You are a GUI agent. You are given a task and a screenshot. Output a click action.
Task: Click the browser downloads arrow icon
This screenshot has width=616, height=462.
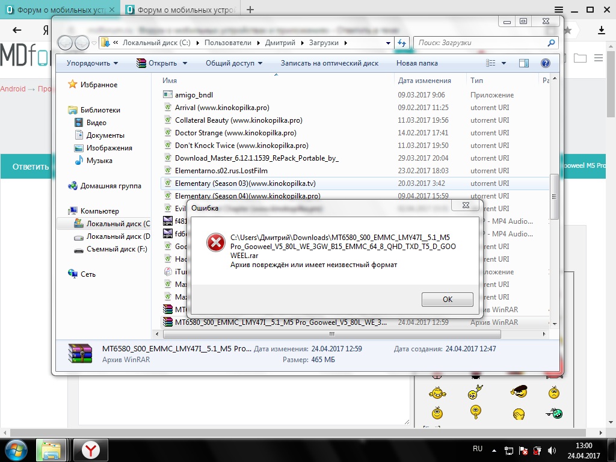pyautogui.click(x=601, y=30)
